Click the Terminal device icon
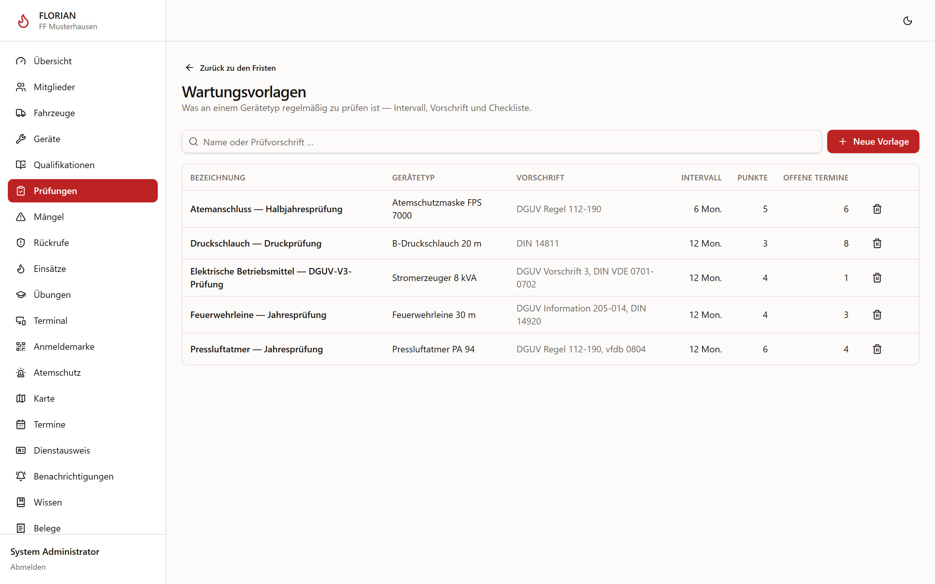935x584 pixels. [21, 321]
